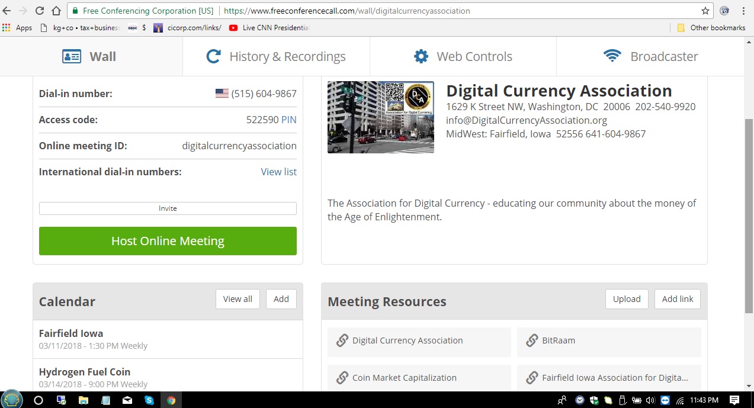Open the Mail app on taskbar

tap(127, 400)
